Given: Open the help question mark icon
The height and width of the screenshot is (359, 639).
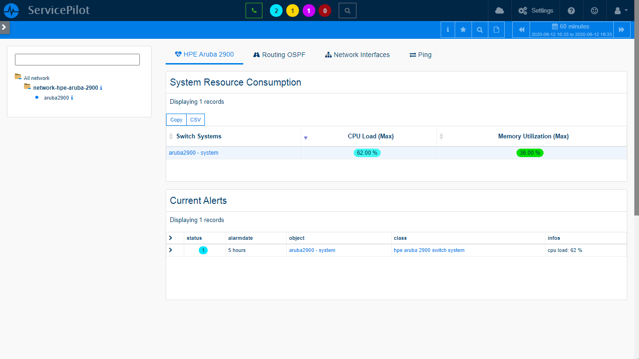Looking at the screenshot, I should (571, 11).
